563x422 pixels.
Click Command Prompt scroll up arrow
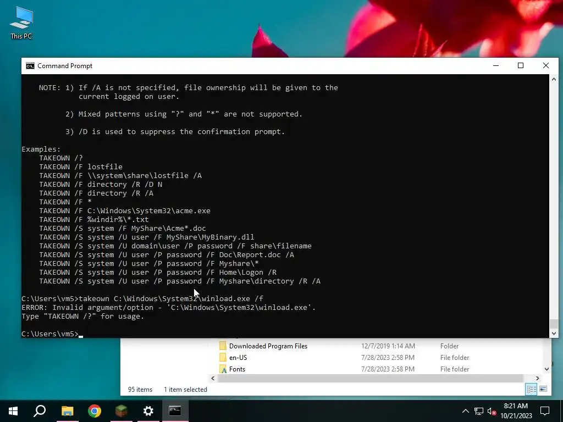pos(554,79)
